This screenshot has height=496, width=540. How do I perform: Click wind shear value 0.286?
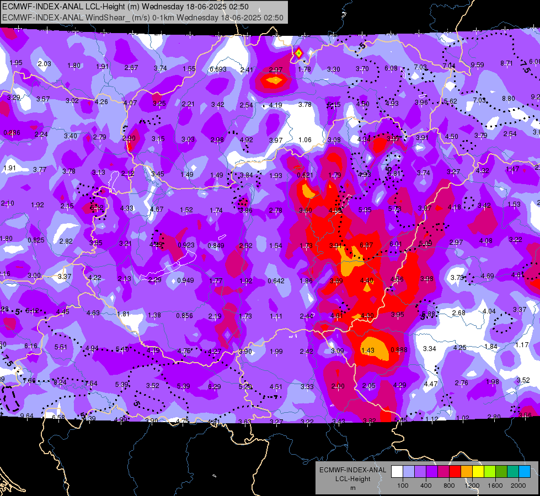(12, 133)
